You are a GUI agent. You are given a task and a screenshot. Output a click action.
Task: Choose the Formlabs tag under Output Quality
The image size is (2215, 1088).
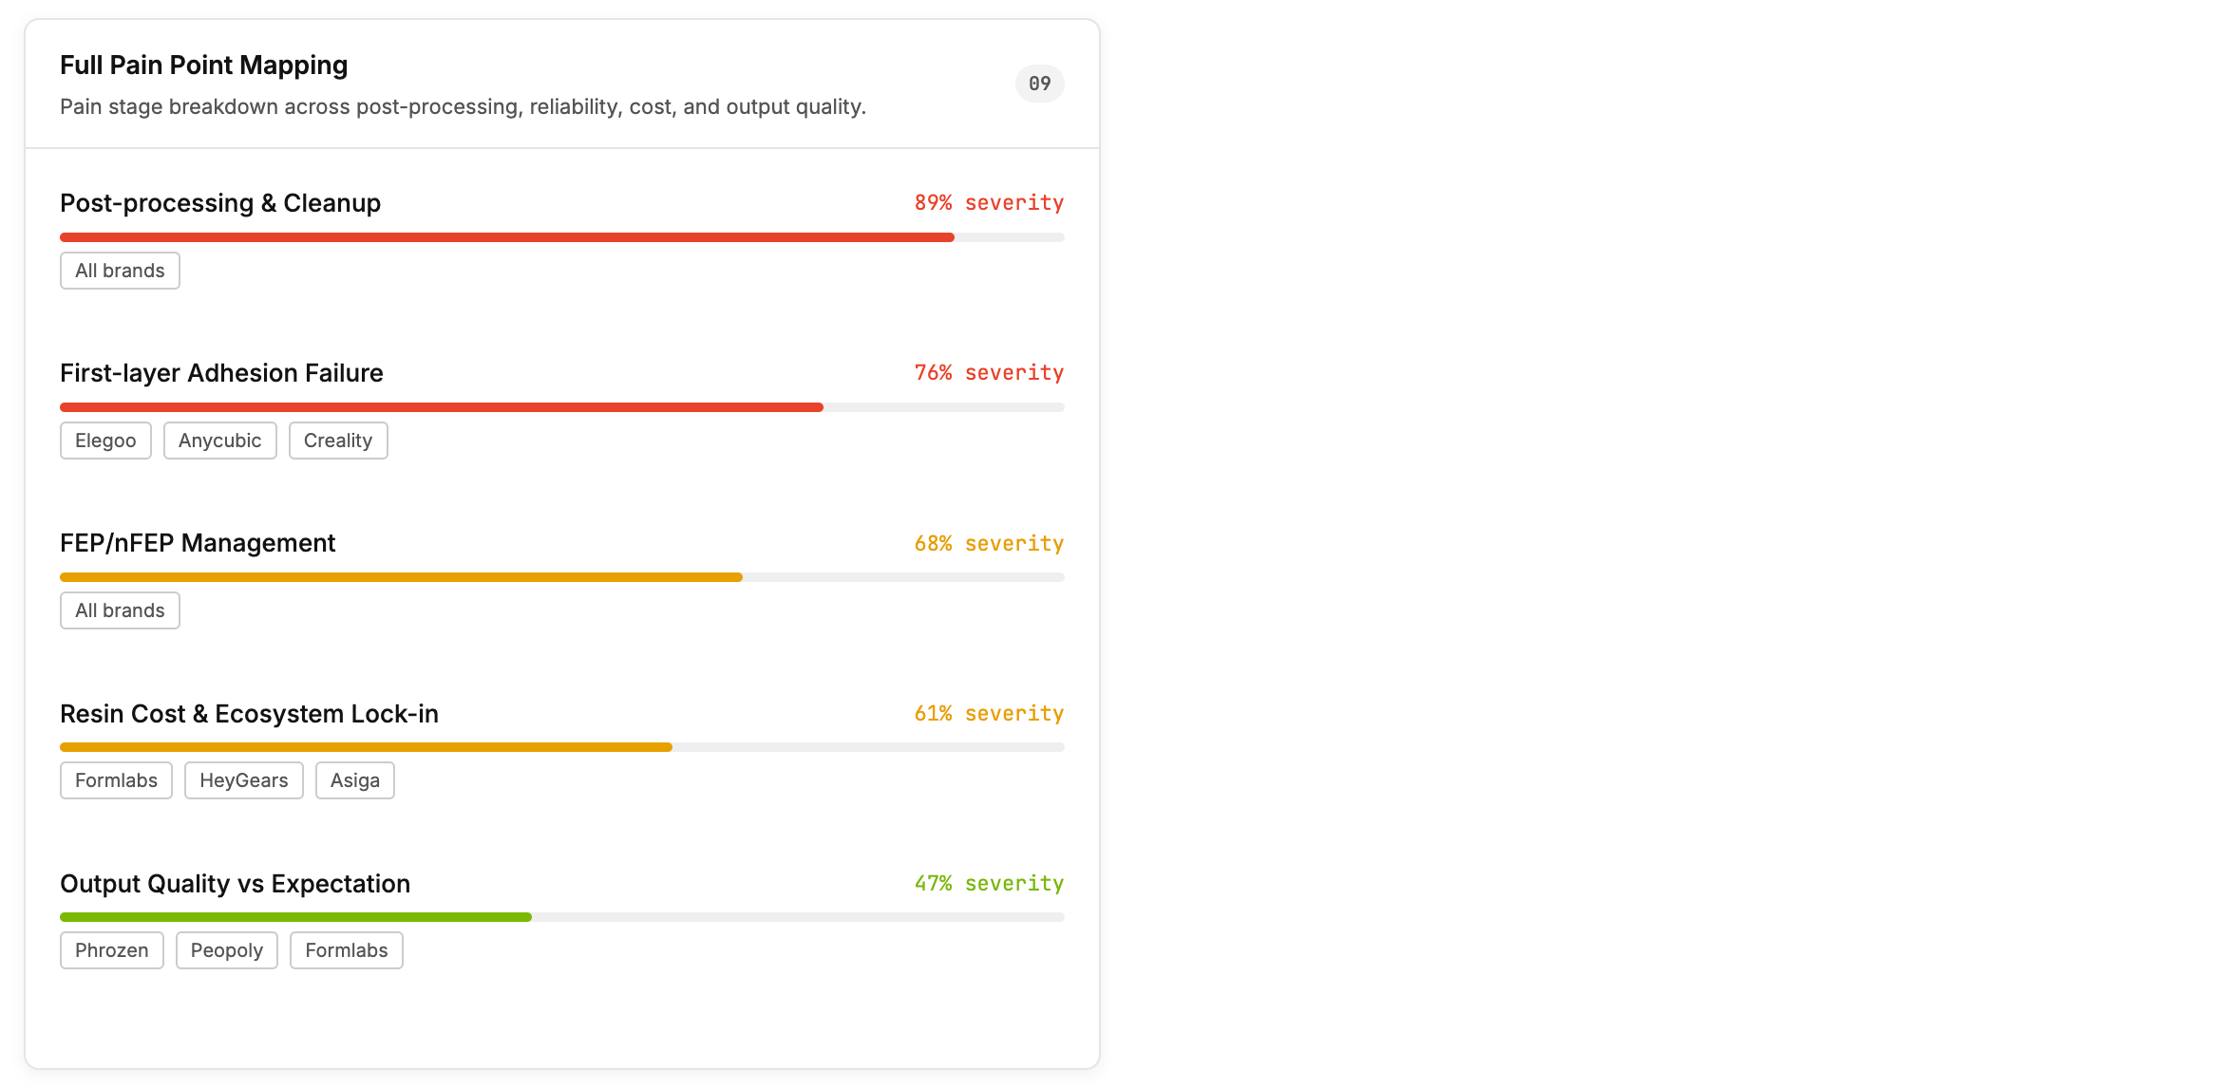point(346,950)
